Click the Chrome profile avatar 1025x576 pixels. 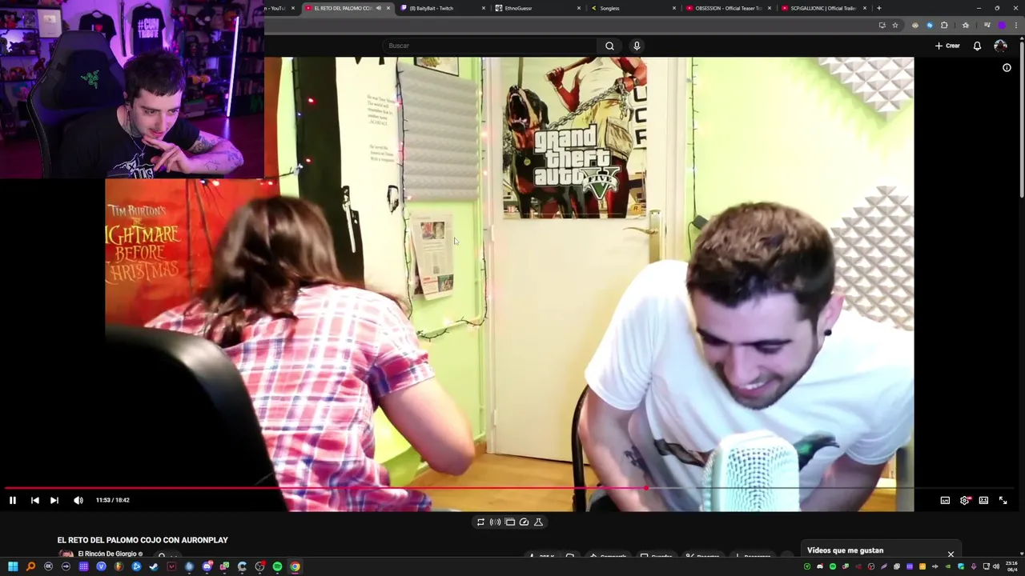1001,25
